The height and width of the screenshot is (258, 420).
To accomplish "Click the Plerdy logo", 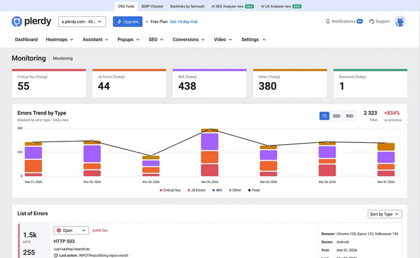I will coord(31,21).
